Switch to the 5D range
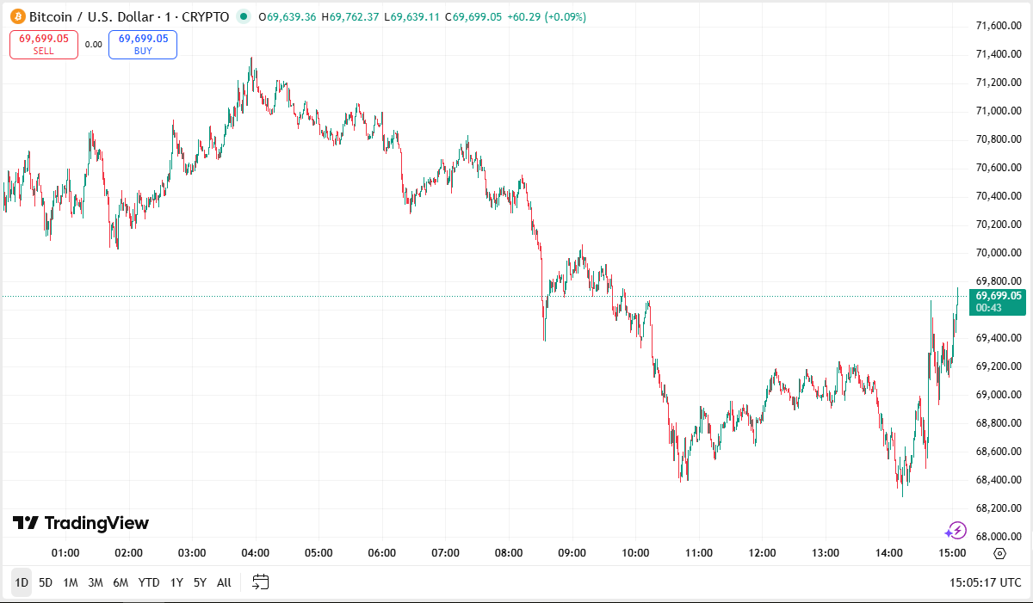The image size is (1033, 603). pyautogui.click(x=46, y=582)
